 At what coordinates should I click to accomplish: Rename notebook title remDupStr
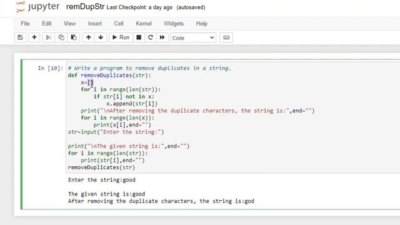pos(85,7)
